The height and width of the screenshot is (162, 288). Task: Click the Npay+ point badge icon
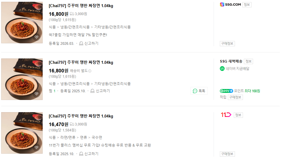point(226,91)
